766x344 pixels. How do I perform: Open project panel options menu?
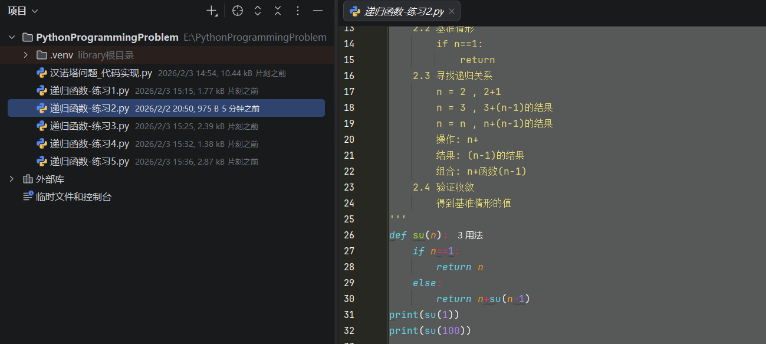pyautogui.click(x=298, y=11)
